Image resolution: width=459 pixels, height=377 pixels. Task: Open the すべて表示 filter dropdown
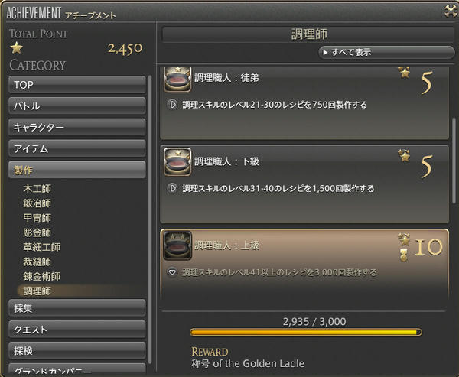pos(386,53)
